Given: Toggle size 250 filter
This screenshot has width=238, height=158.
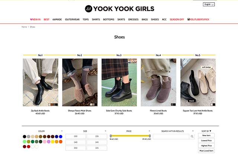Looking at the screenshot, I should (75, 148).
